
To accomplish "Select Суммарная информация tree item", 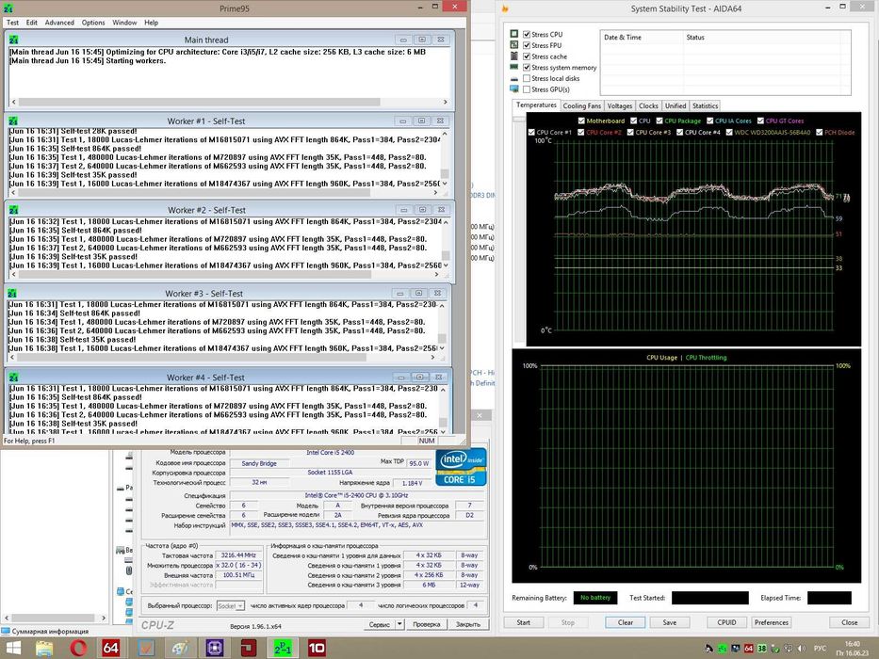I will tap(50, 632).
